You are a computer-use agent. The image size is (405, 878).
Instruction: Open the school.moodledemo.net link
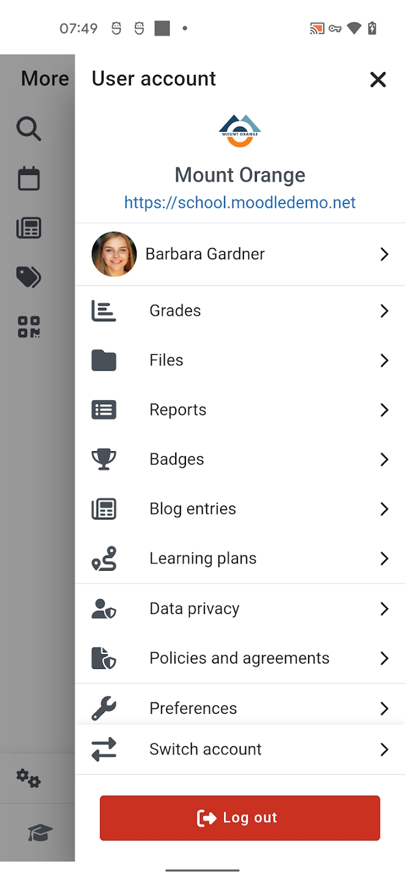(240, 202)
